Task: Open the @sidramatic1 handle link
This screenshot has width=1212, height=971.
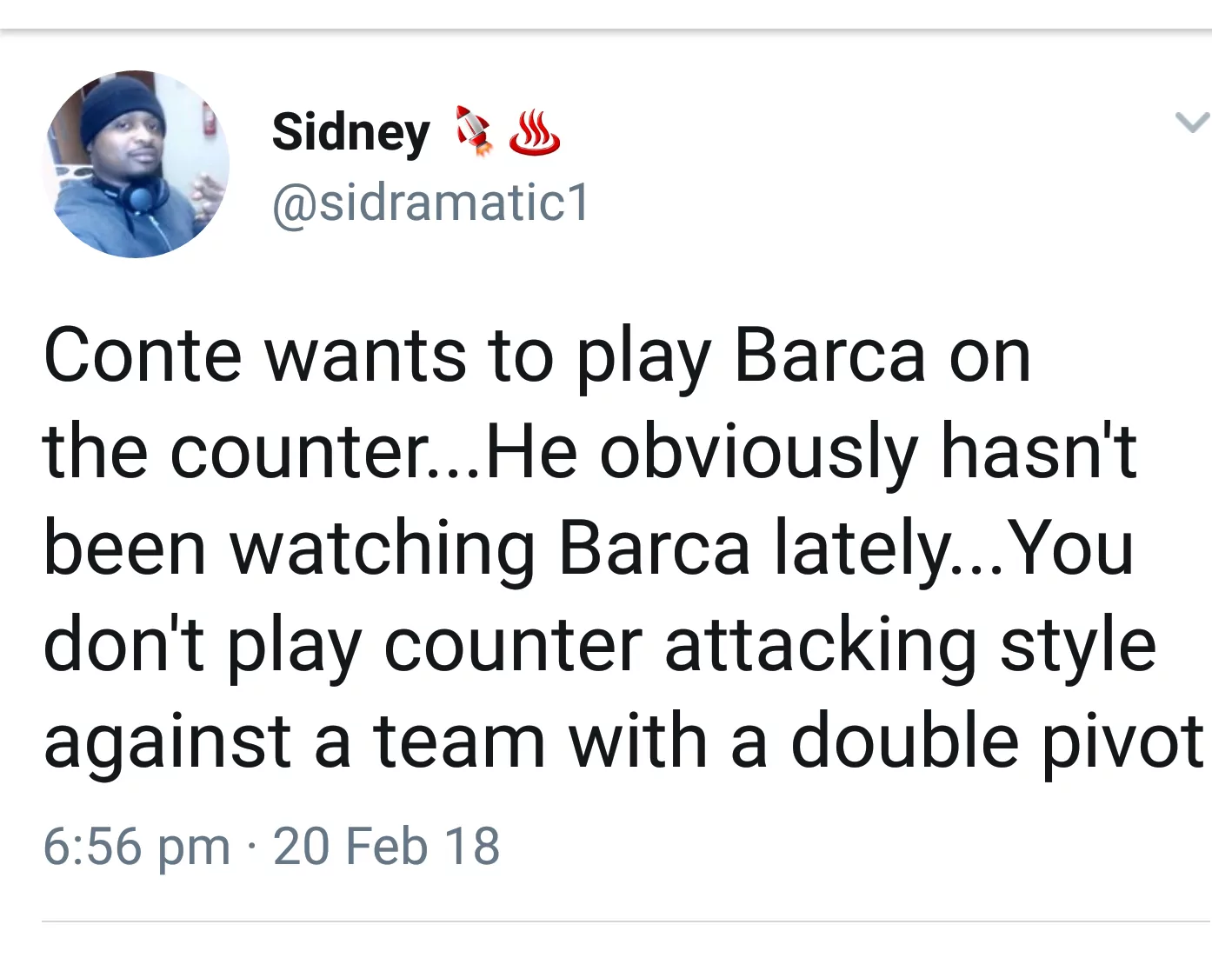Action: pyautogui.click(x=430, y=203)
